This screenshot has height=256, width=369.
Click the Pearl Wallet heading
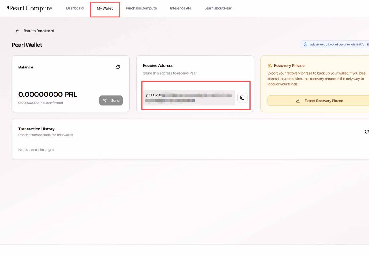coord(27,45)
